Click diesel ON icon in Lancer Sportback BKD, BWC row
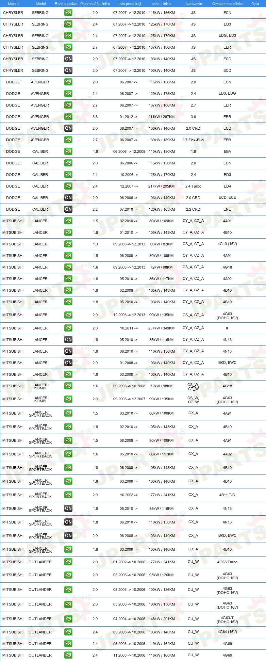Screen dimensions: 266x661 [x=68, y=536]
